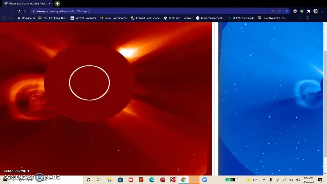Bookmark this page with the star icon

coord(286,11)
